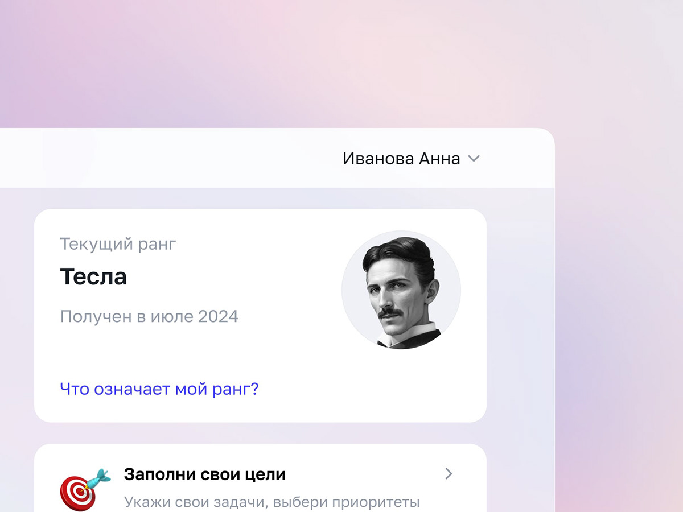This screenshot has width=683, height=512.
Task: Click the Тесла rank title
Action: click(x=93, y=277)
